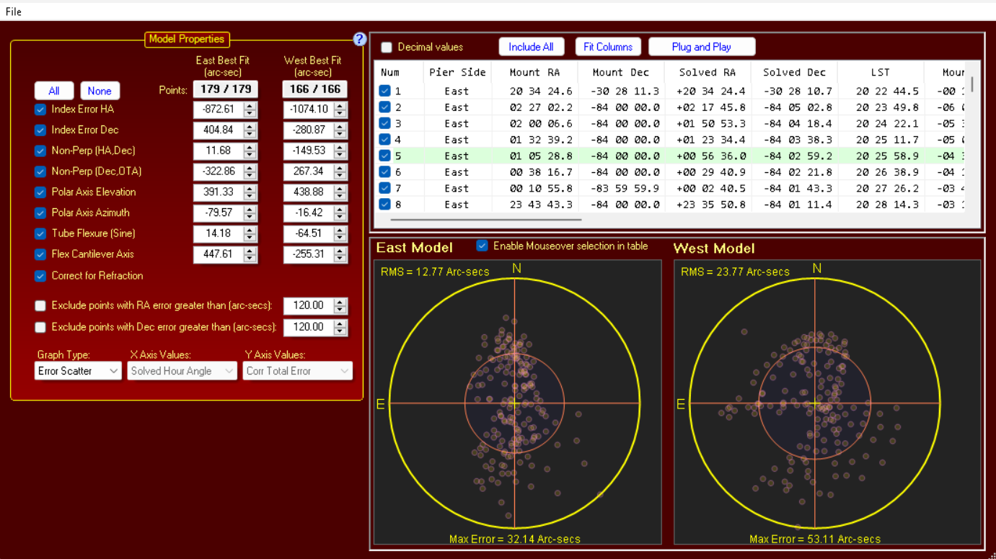Deselect all terms with None button
The width and height of the screenshot is (996, 559).
[x=100, y=91]
